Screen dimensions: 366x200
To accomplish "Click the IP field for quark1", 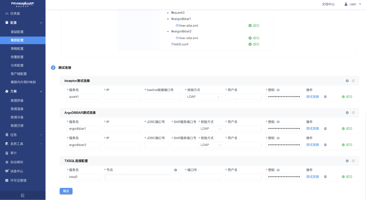I will point(122,97).
